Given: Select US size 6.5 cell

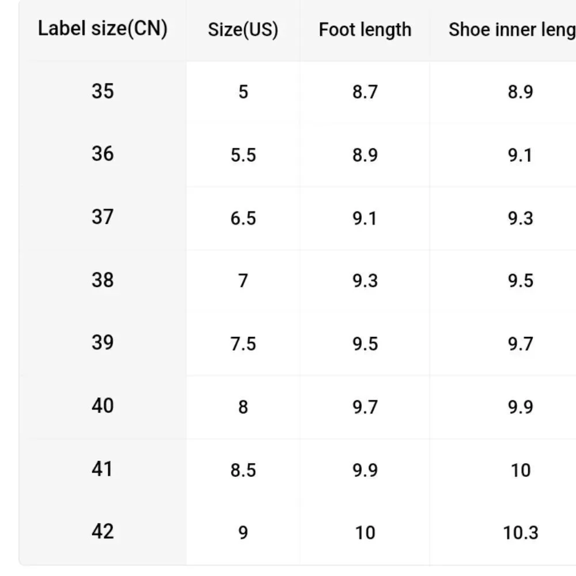Looking at the screenshot, I should coord(243,218).
